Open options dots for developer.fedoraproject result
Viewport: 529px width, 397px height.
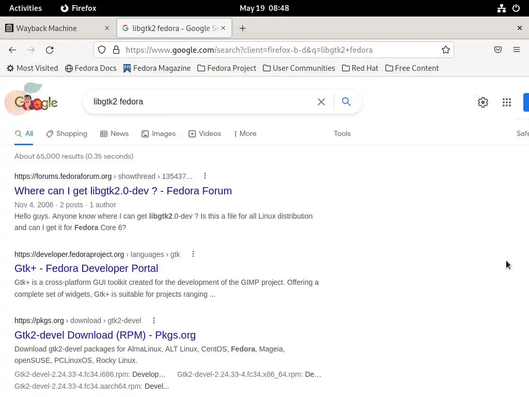point(193,254)
